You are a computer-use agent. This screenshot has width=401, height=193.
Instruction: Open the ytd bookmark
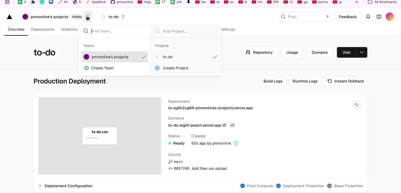pos(176,2)
